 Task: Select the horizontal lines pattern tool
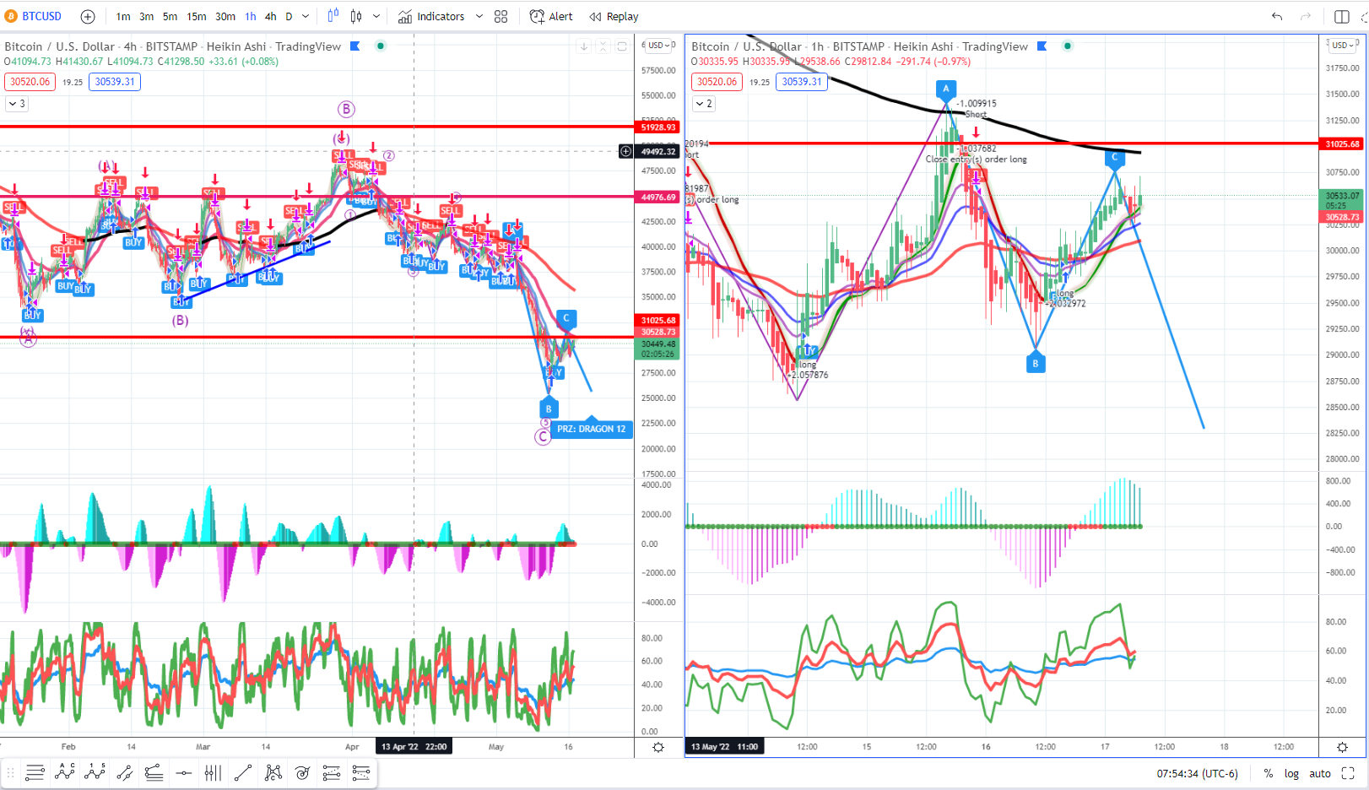point(35,772)
